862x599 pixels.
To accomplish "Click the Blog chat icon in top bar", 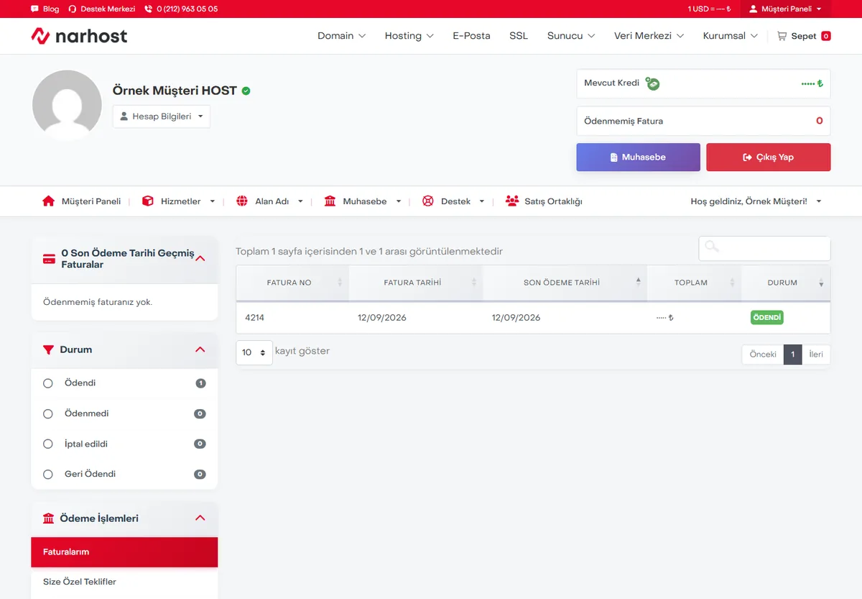I will (x=35, y=9).
